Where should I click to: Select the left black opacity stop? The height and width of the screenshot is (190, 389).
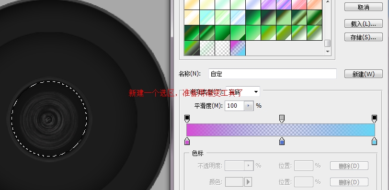point(187,118)
